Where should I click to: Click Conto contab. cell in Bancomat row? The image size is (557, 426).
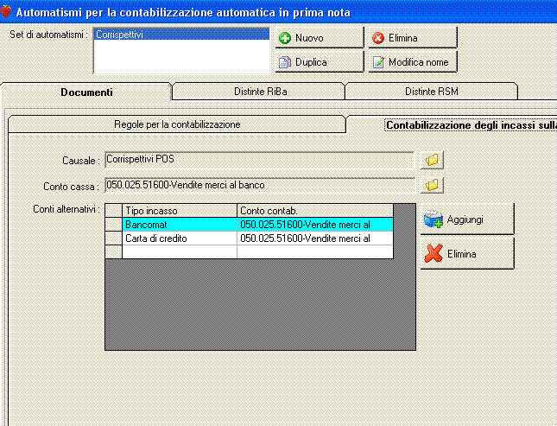click(315, 225)
